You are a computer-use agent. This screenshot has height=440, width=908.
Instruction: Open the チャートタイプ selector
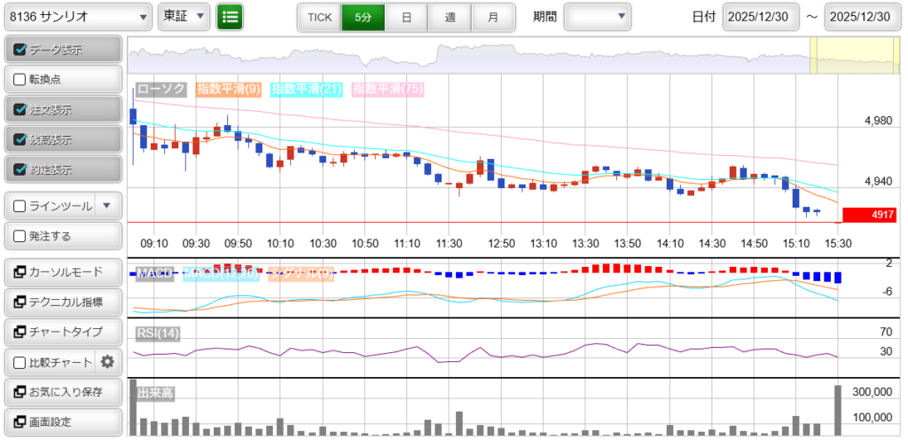pyautogui.click(x=62, y=332)
